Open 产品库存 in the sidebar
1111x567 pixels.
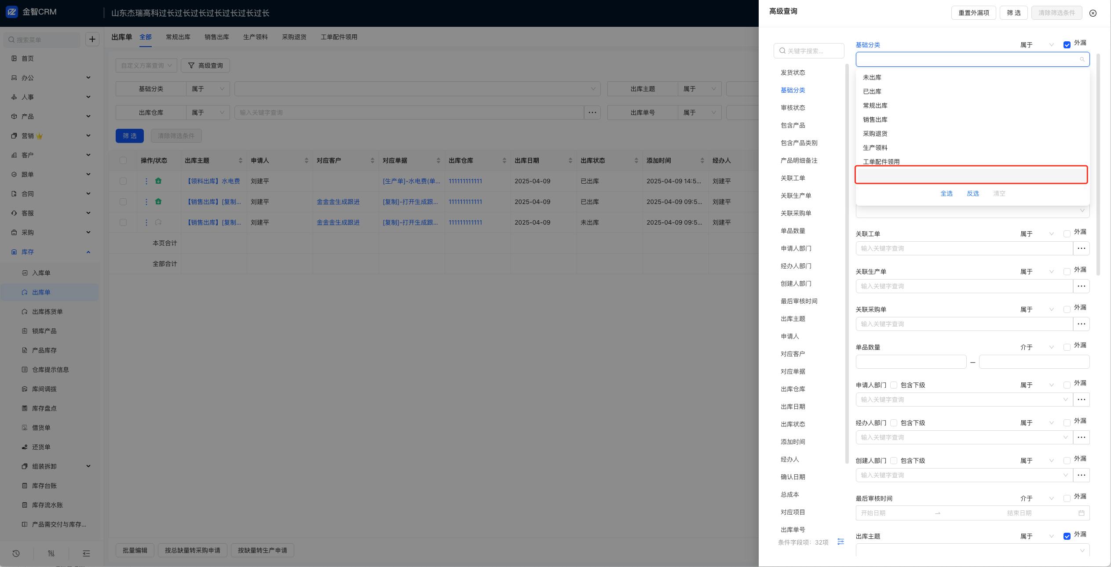tap(44, 350)
